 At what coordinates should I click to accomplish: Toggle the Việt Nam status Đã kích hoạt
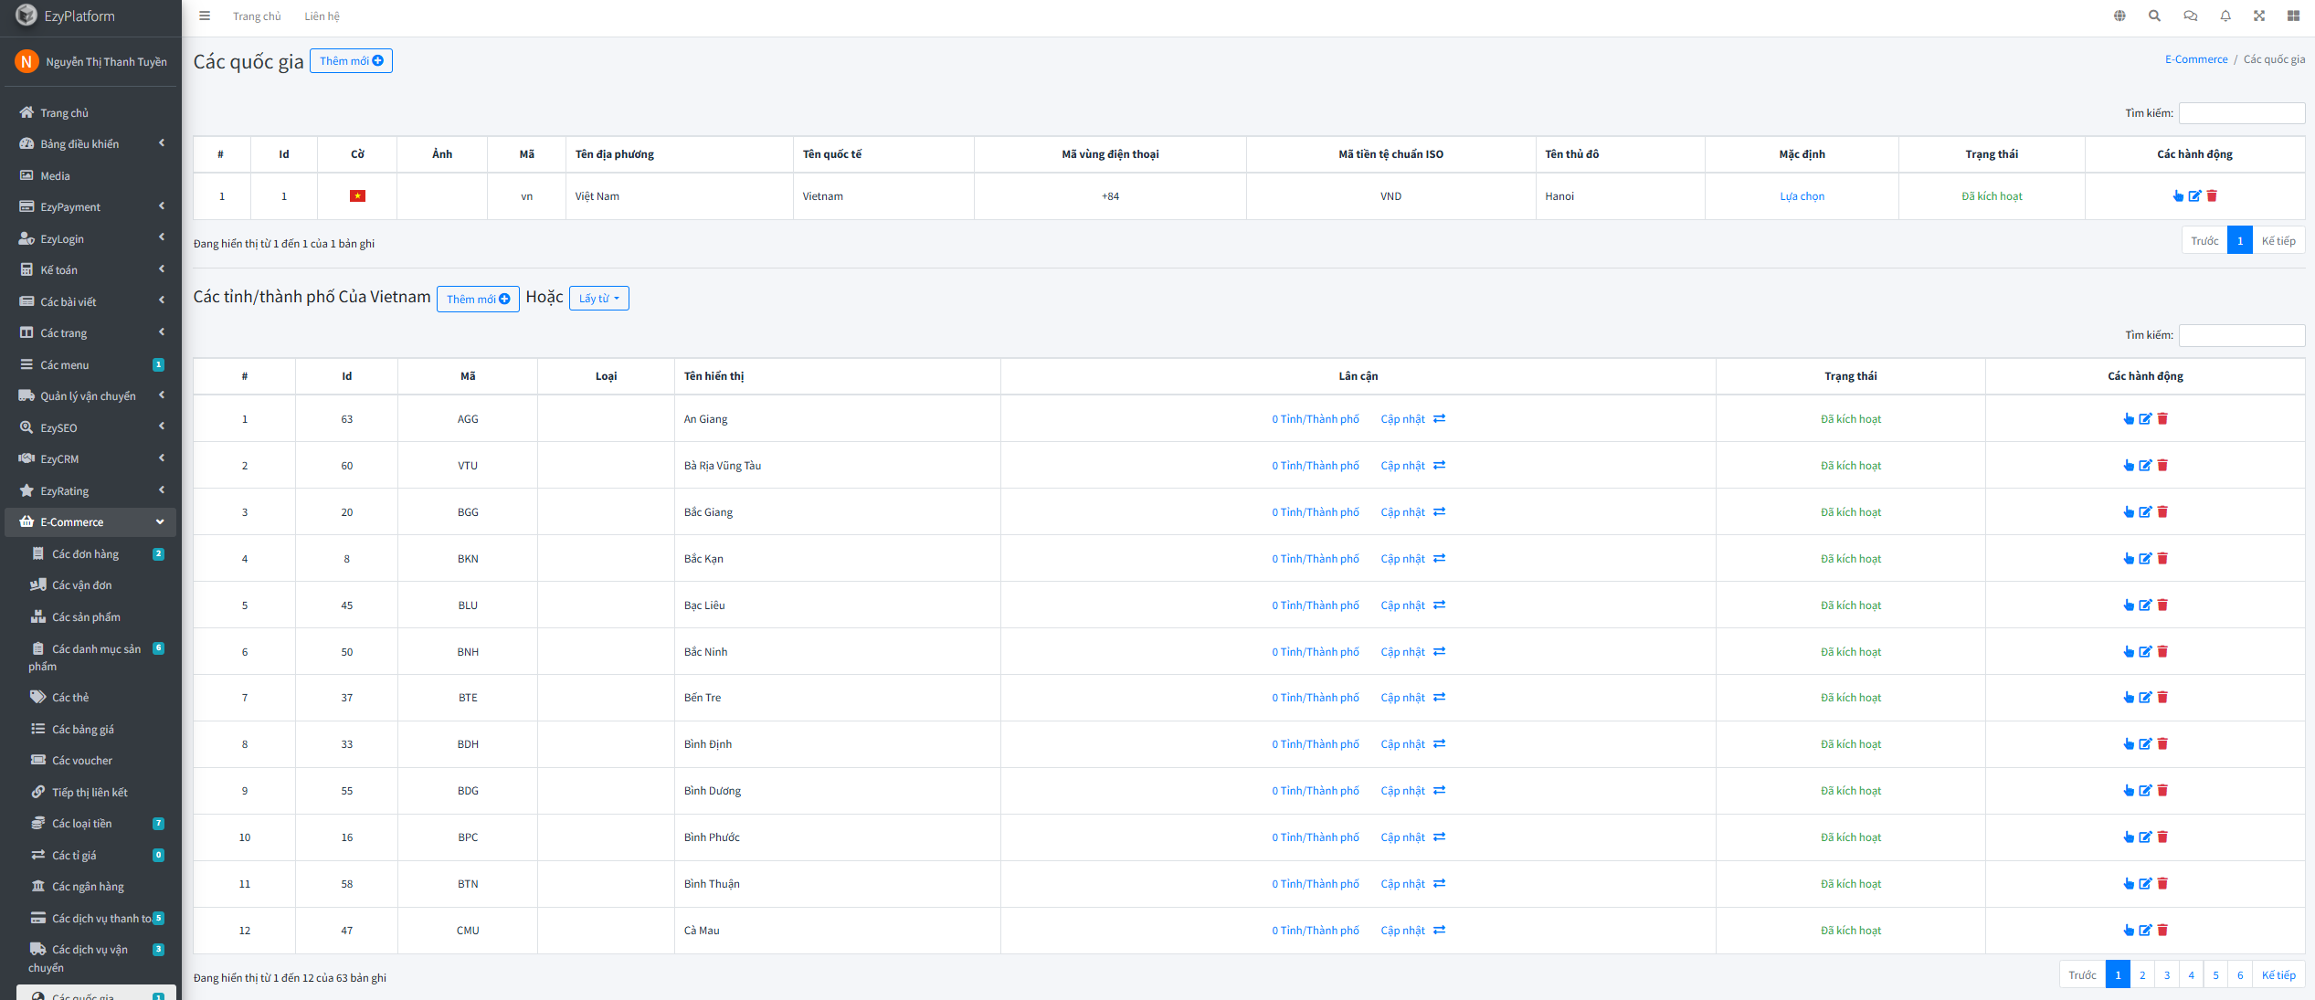tap(1992, 196)
